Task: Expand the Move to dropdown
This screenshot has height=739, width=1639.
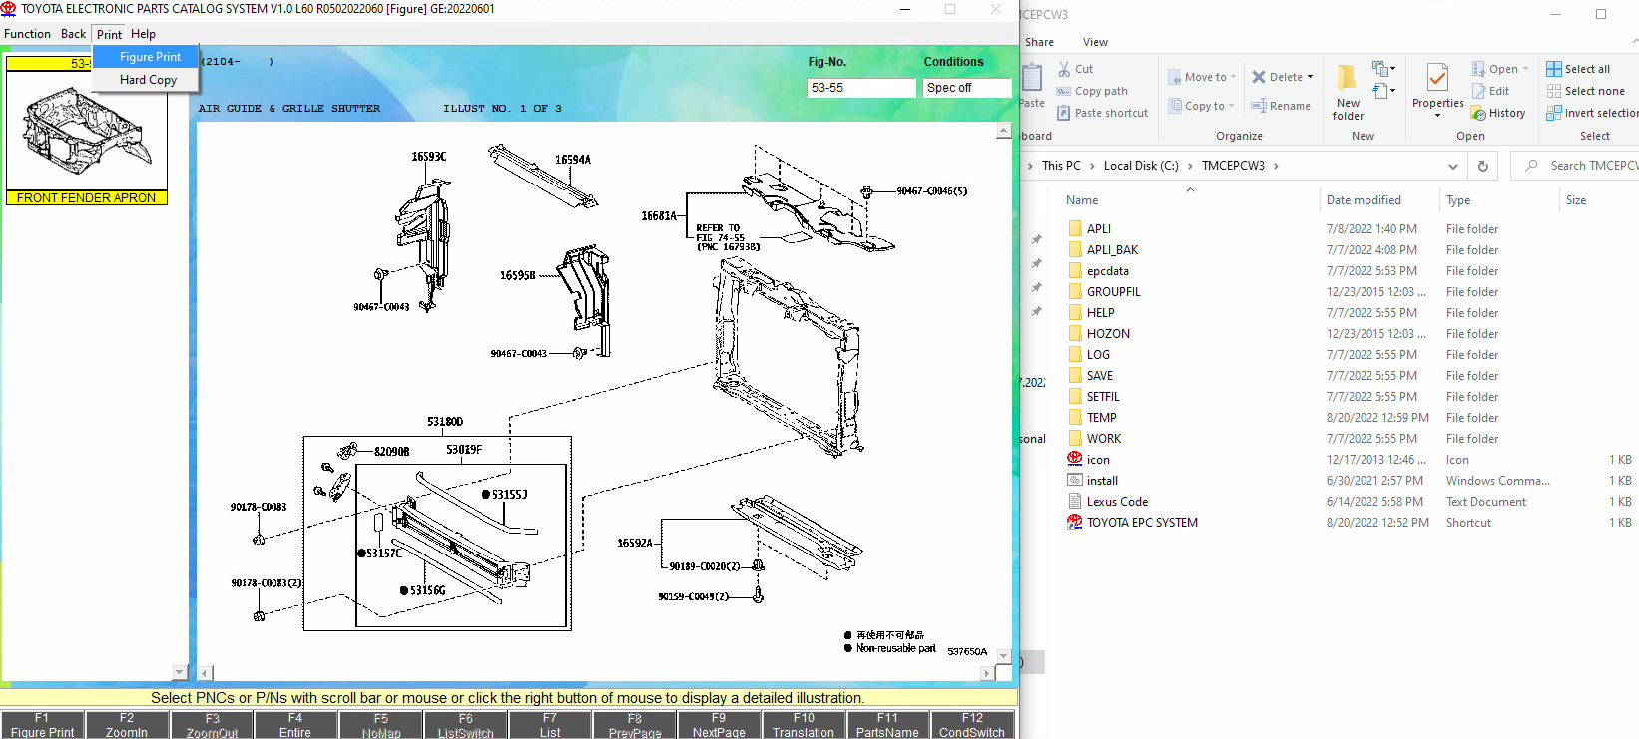Action: (x=1234, y=77)
